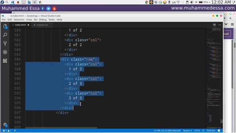The width and height of the screenshot is (236, 133).
Task: Click Ln 596, Col 23 in status bar
Action: [167, 130]
